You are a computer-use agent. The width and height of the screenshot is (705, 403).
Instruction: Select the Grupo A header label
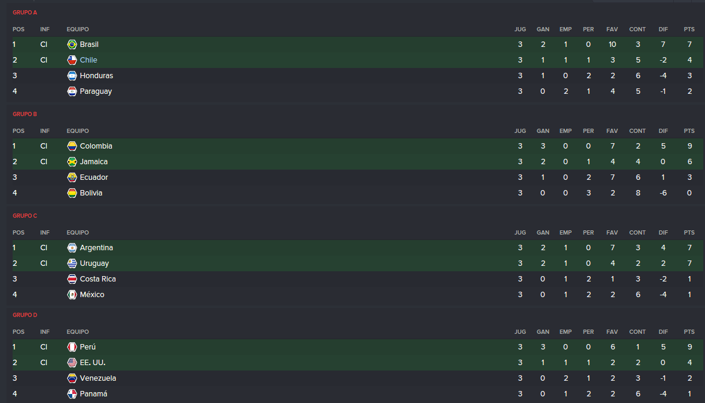point(25,13)
